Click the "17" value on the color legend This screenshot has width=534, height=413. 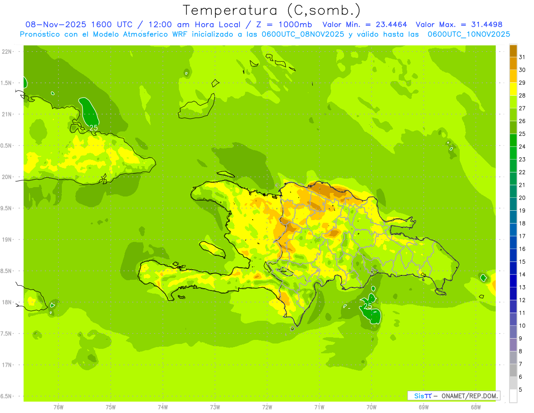pos(522,236)
